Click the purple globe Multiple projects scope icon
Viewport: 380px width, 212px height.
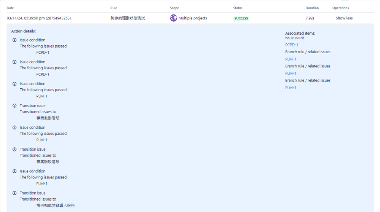pos(173,18)
